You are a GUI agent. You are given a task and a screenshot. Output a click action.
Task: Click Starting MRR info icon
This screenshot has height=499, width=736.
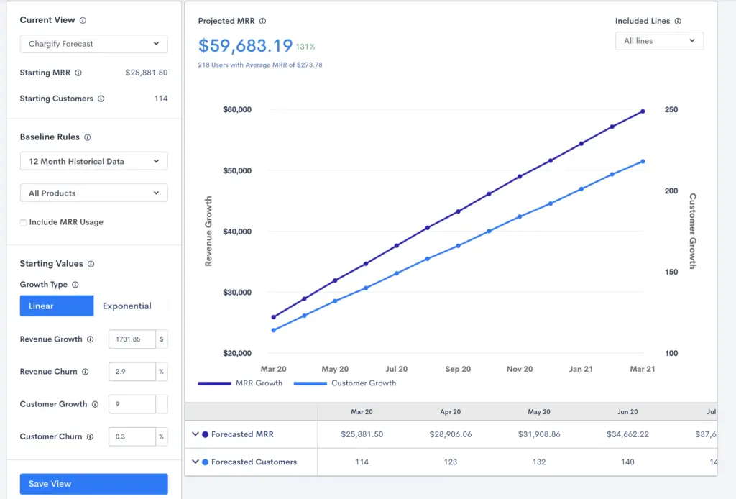(x=78, y=73)
